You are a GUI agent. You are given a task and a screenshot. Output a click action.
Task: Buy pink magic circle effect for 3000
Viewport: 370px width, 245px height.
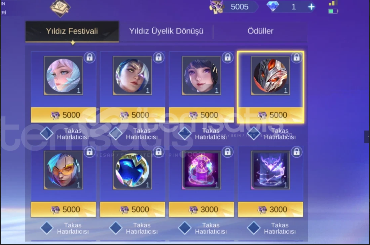point(202,210)
